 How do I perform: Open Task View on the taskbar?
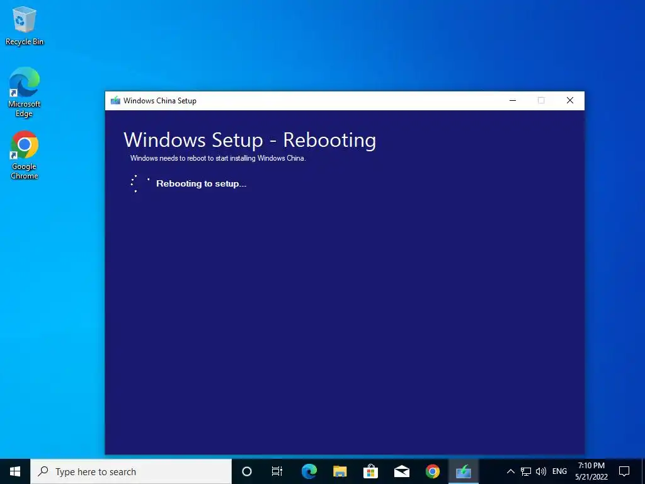click(277, 471)
